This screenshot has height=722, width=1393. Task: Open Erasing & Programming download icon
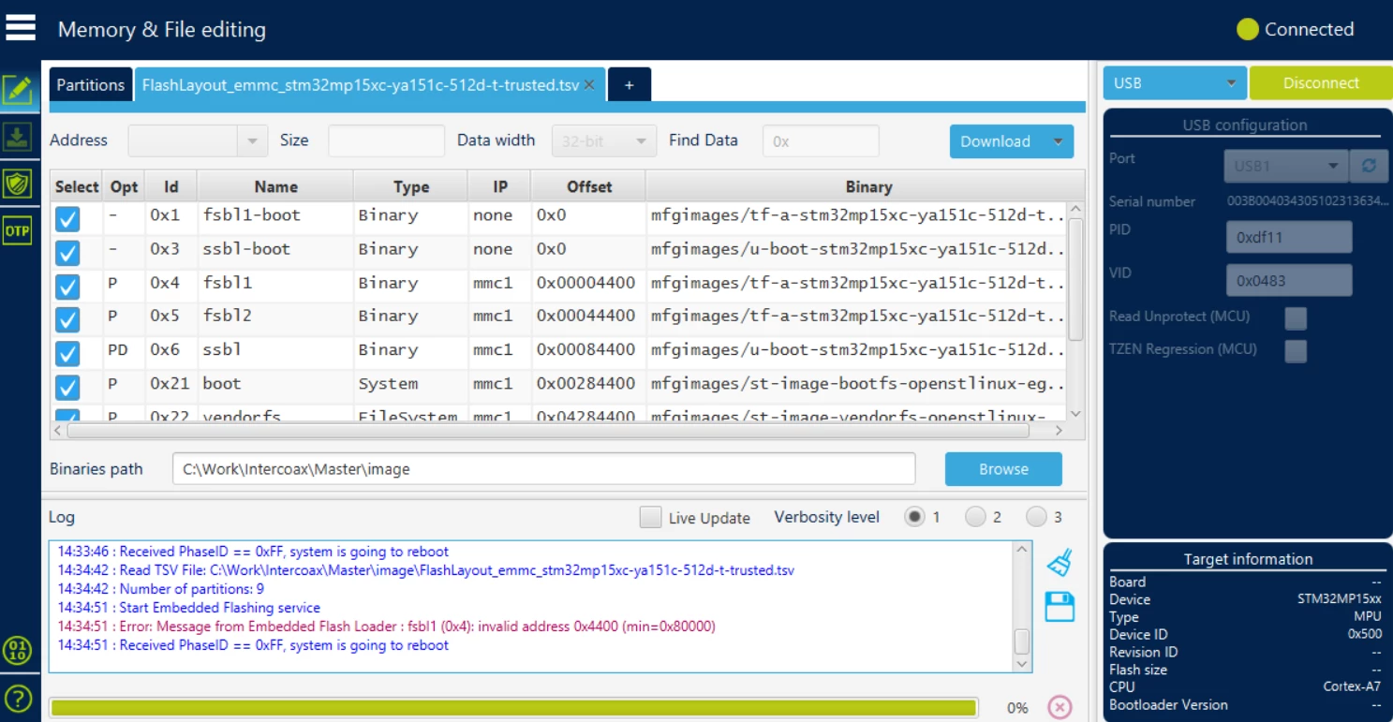[x=18, y=137]
